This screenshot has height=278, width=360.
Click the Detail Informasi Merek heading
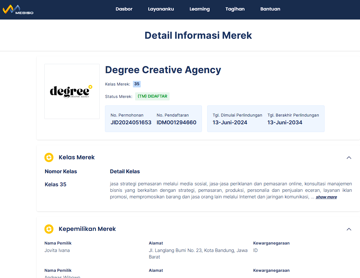198,36
